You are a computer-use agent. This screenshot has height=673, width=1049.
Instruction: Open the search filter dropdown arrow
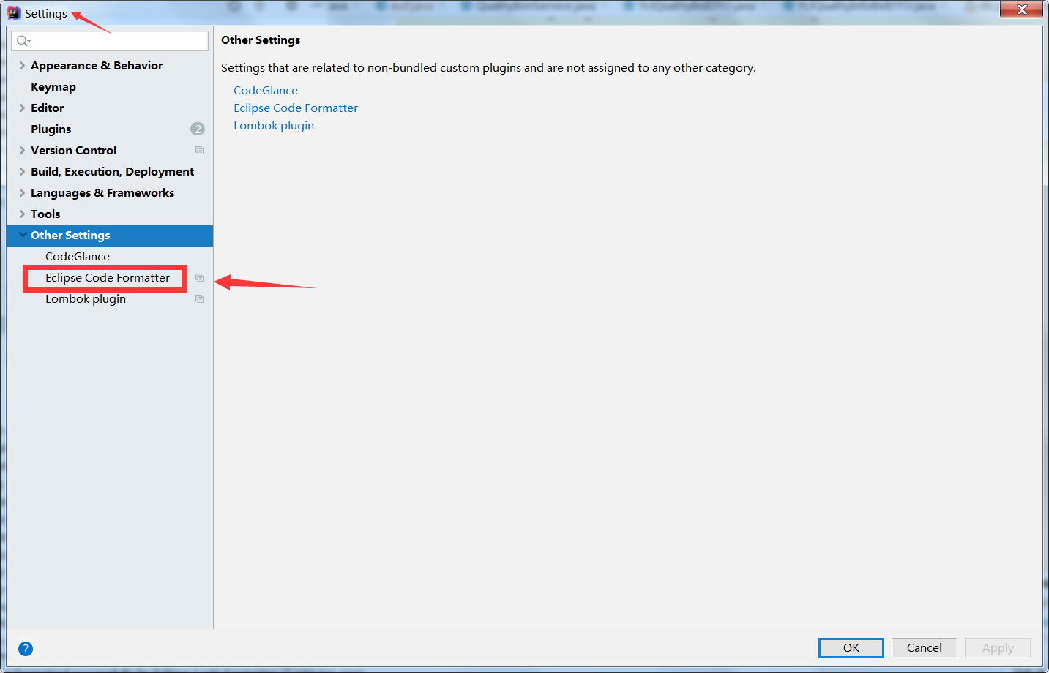[x=29, y=40]
